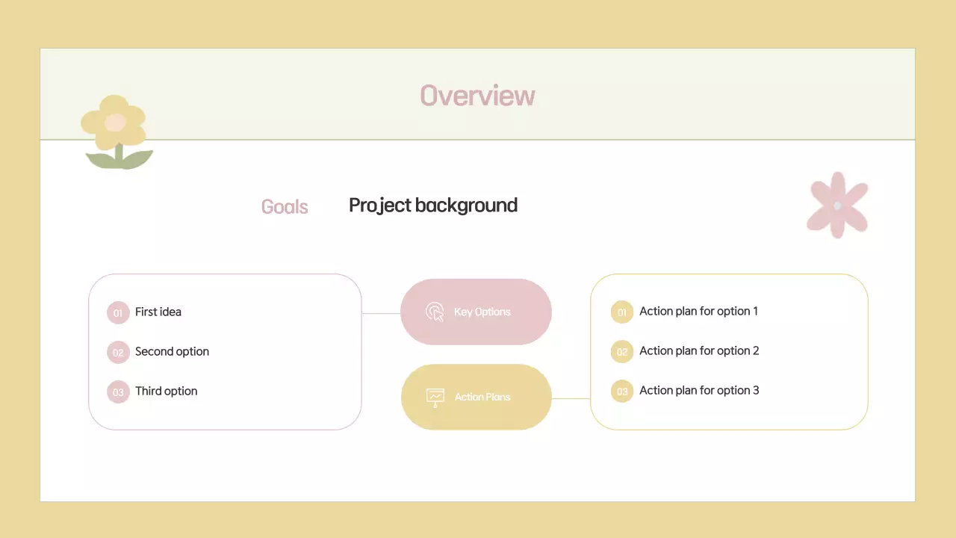The width and height of the screenshot is (956, 538).
Task: Switch to the Goals tab
Action: tap(285, 206)
